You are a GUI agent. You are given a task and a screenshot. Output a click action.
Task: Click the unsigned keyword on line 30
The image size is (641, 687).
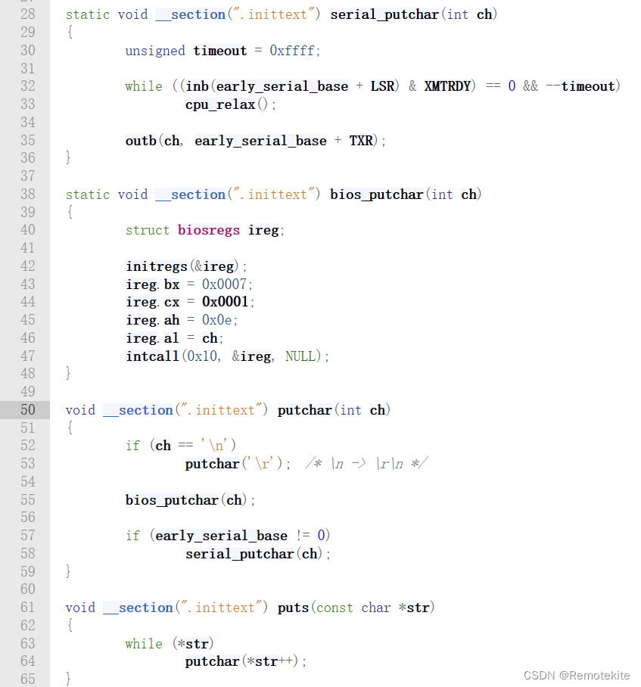pyautogui.click(x=155, y=51)
